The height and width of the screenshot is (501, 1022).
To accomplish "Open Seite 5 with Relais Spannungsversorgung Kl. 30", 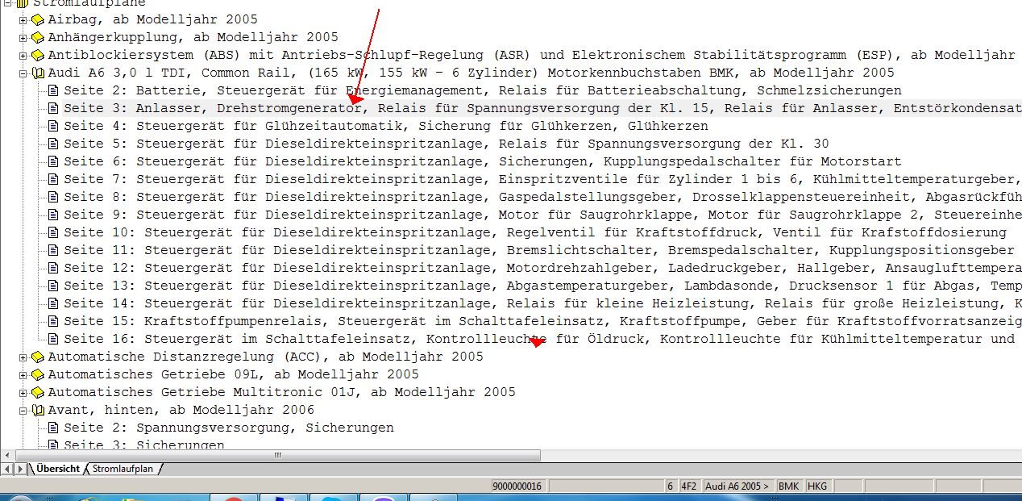I will 447,144.
